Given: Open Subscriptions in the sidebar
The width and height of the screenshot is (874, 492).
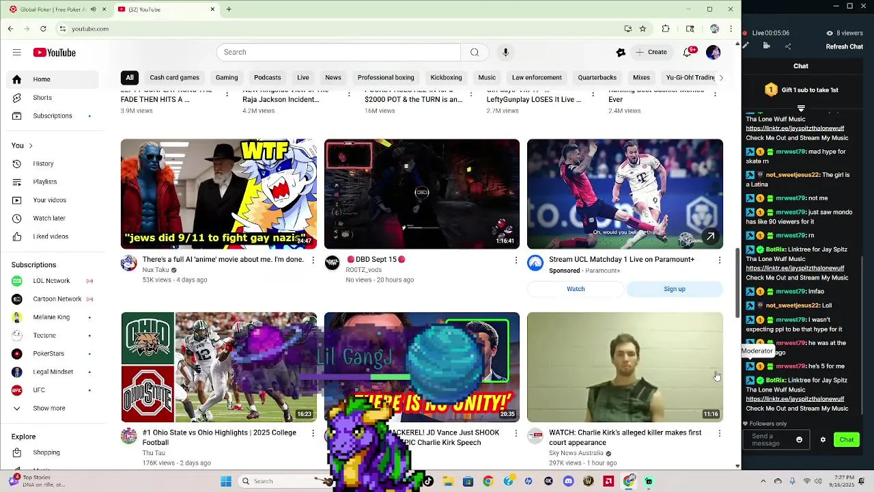Looking at the screenshot, I should point(52,115).
